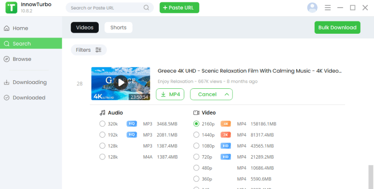The image size is (374, 189).
Task: Click the Bulk Download button
Action: pyautogui.click(x=337, y=28)
